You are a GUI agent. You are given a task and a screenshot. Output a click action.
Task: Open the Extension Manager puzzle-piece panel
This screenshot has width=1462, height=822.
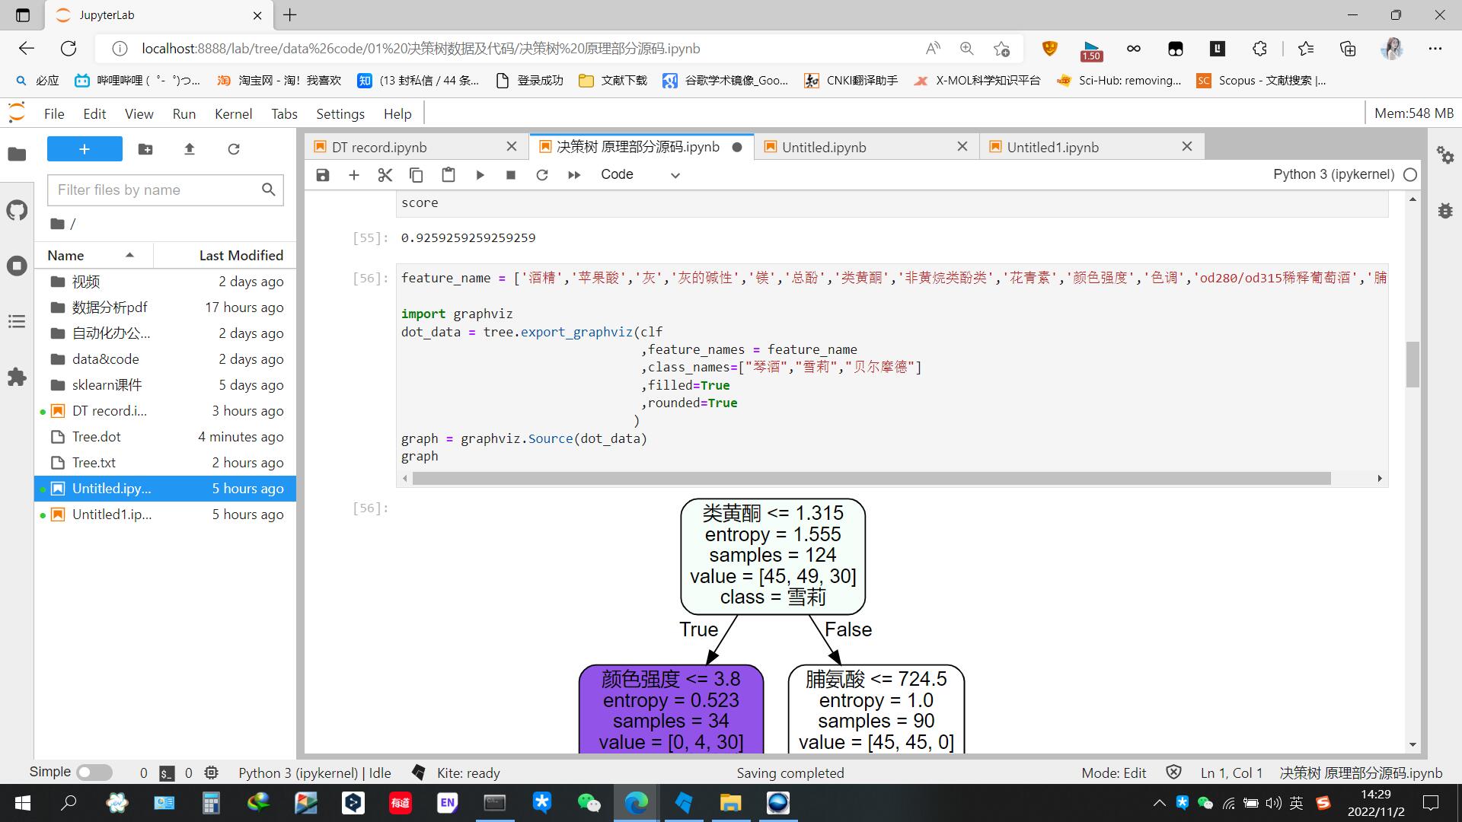click(17, 377)
